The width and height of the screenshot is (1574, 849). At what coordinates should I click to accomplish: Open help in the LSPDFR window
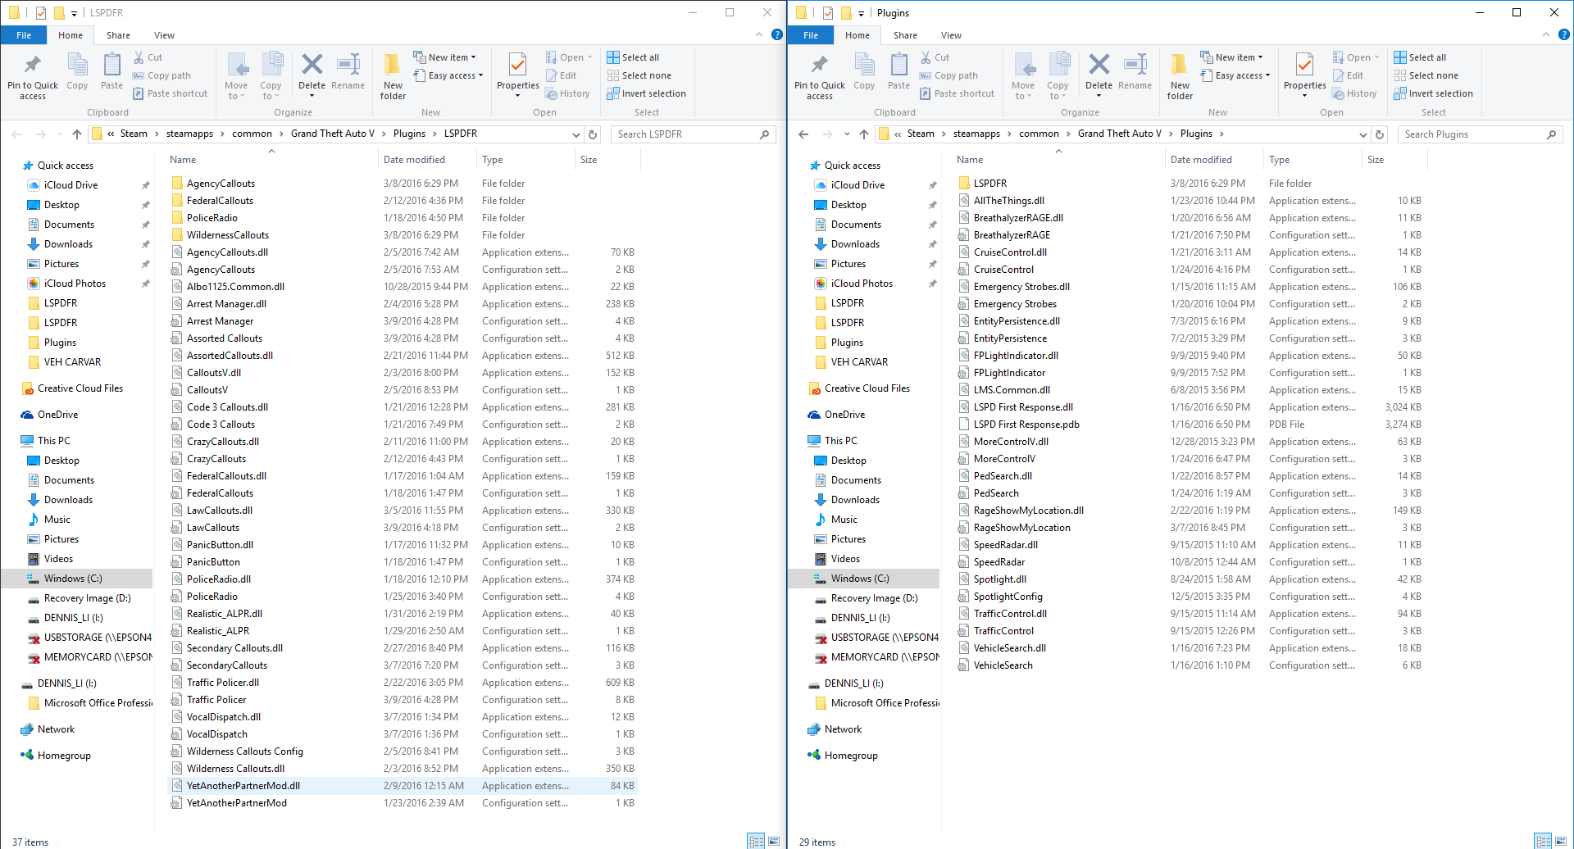click(777, 35)
